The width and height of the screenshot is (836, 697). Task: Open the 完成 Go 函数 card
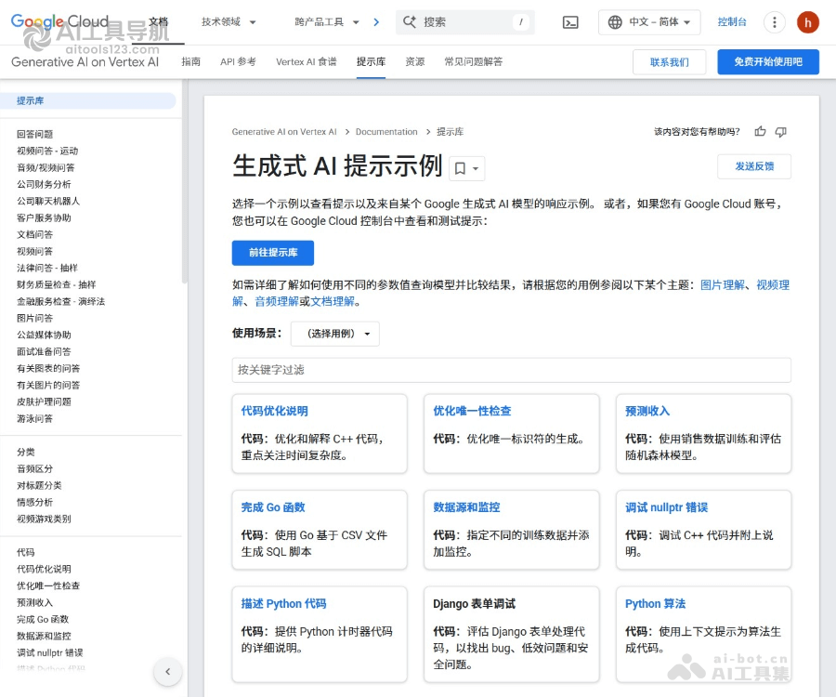(x=320, y=530)
